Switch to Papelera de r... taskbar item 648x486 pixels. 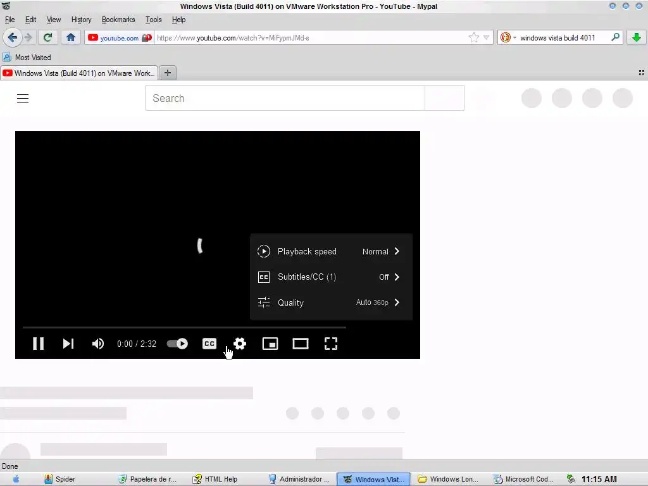(148, 479)
